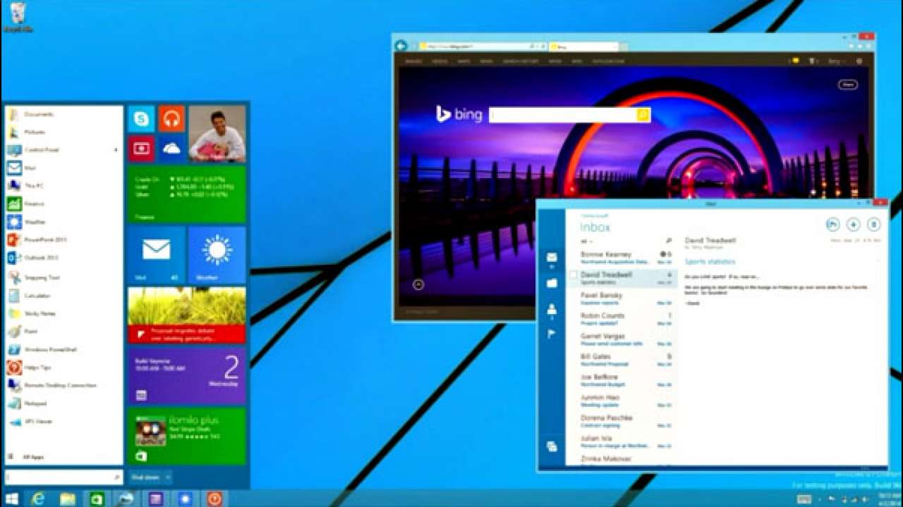Open the search icon above the Inbox list
The image size is (903, 507).
668,239
